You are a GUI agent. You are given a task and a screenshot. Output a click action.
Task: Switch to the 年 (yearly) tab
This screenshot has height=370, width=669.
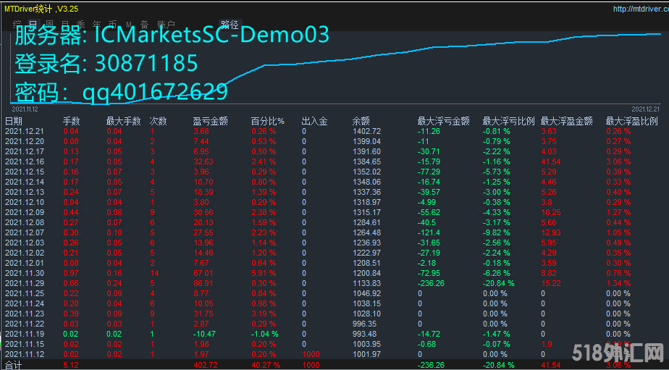click(x=97, y=25)
